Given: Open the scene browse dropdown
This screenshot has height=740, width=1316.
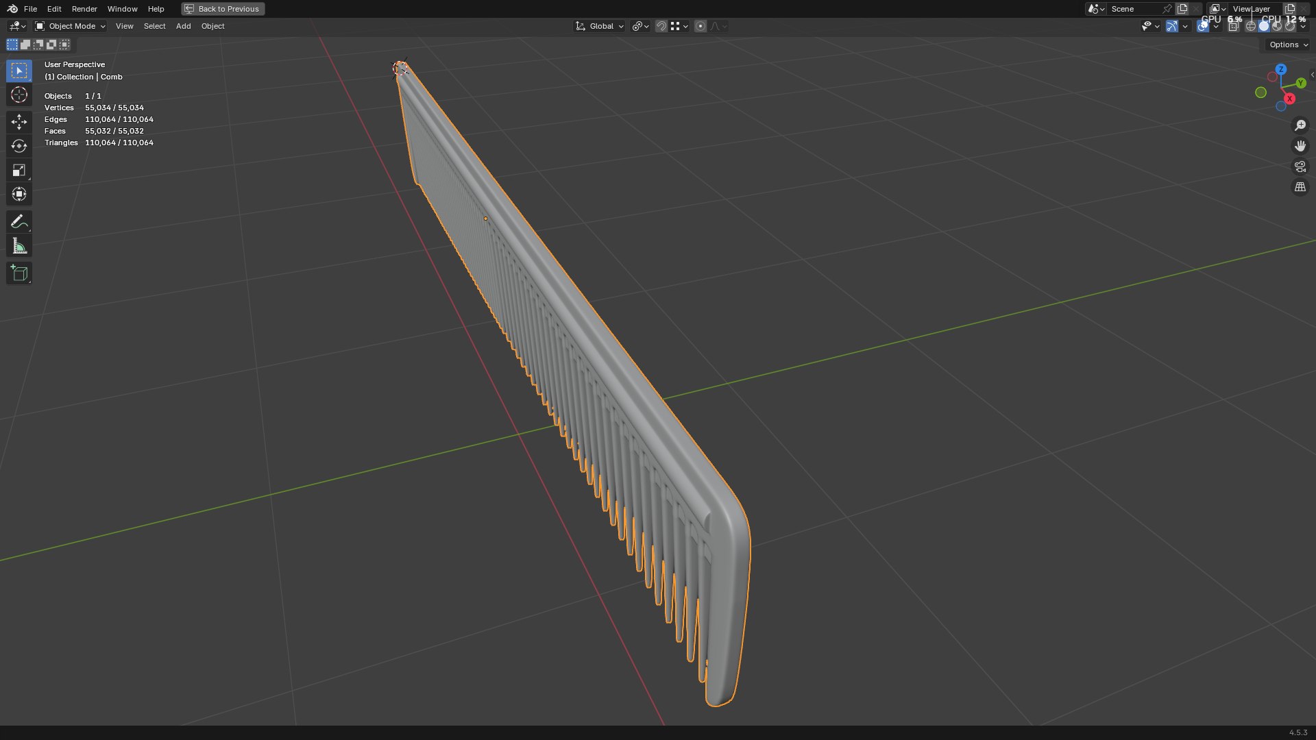Looking at the screenshot, I should click(x=1096, y=9).
